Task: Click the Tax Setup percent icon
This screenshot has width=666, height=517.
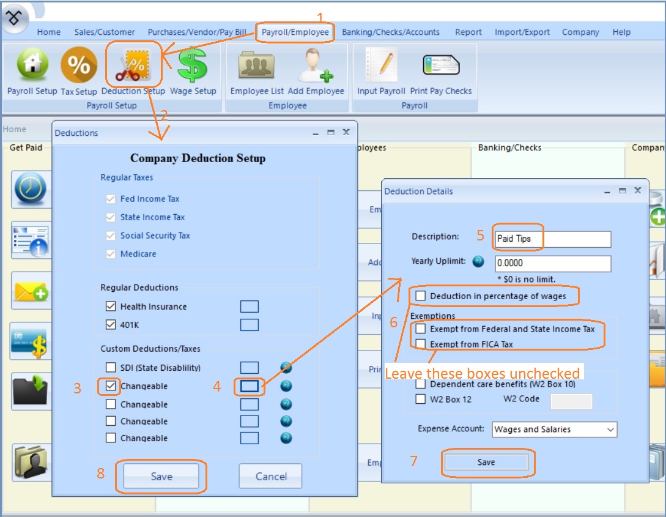Action: click(78, 65)
